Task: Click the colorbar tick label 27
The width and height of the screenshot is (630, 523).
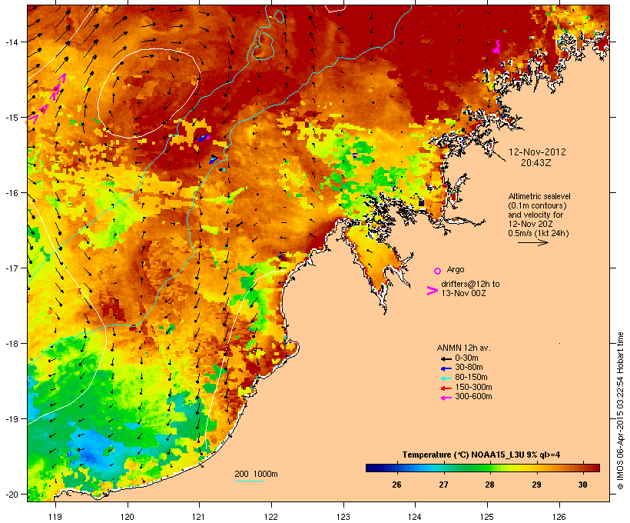Action: click(x=443, y=485)
